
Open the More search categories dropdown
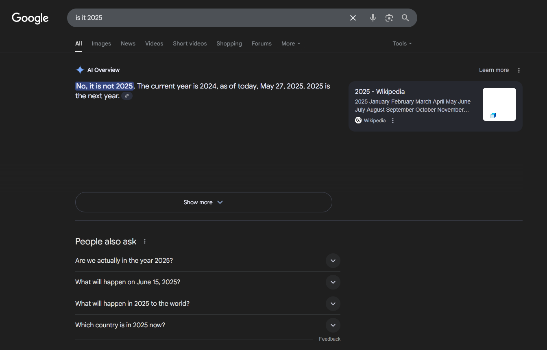(x=291, y=43)
